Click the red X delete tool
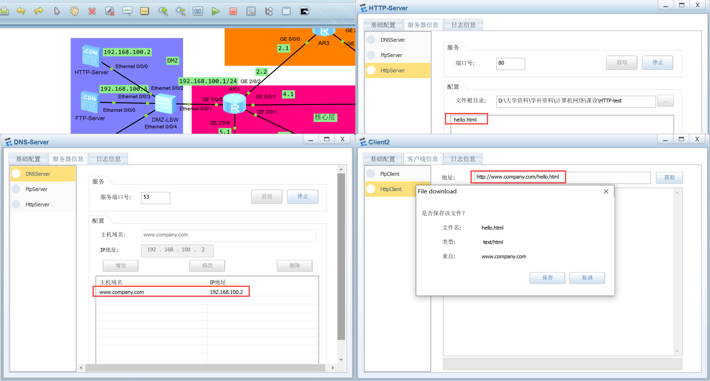Viewport: 710px width, 381px height. coord(92,11)
